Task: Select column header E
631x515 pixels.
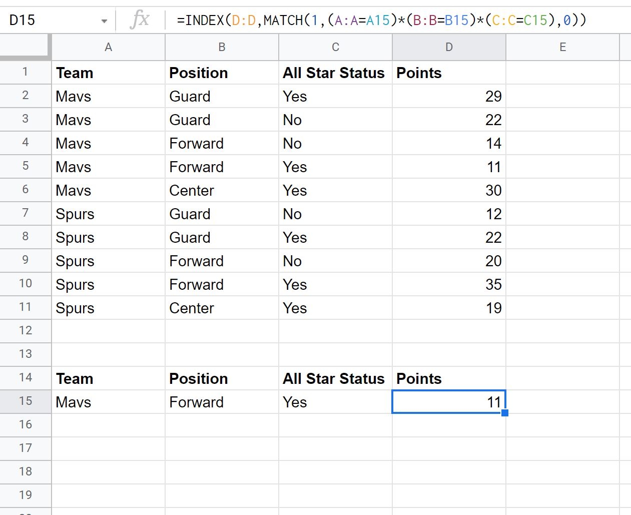Action: point(562,47)
